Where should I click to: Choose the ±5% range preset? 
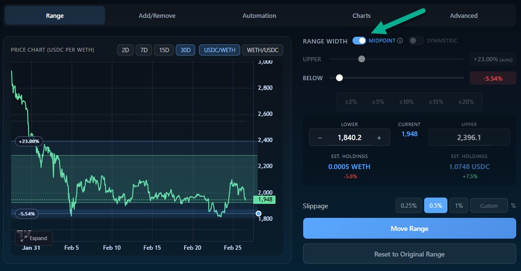[378, 102]
